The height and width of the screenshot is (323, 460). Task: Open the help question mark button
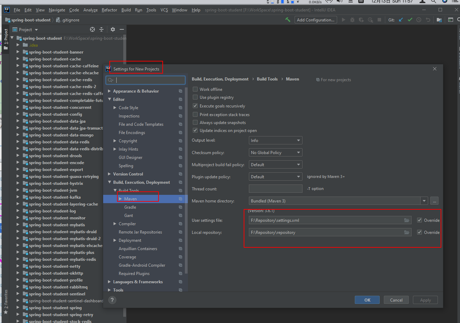point(112,300)
